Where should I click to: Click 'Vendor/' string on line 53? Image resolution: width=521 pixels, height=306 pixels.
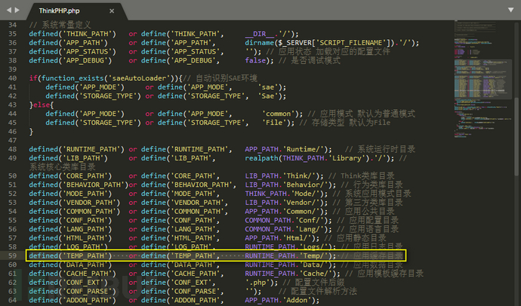click(301, 203)
